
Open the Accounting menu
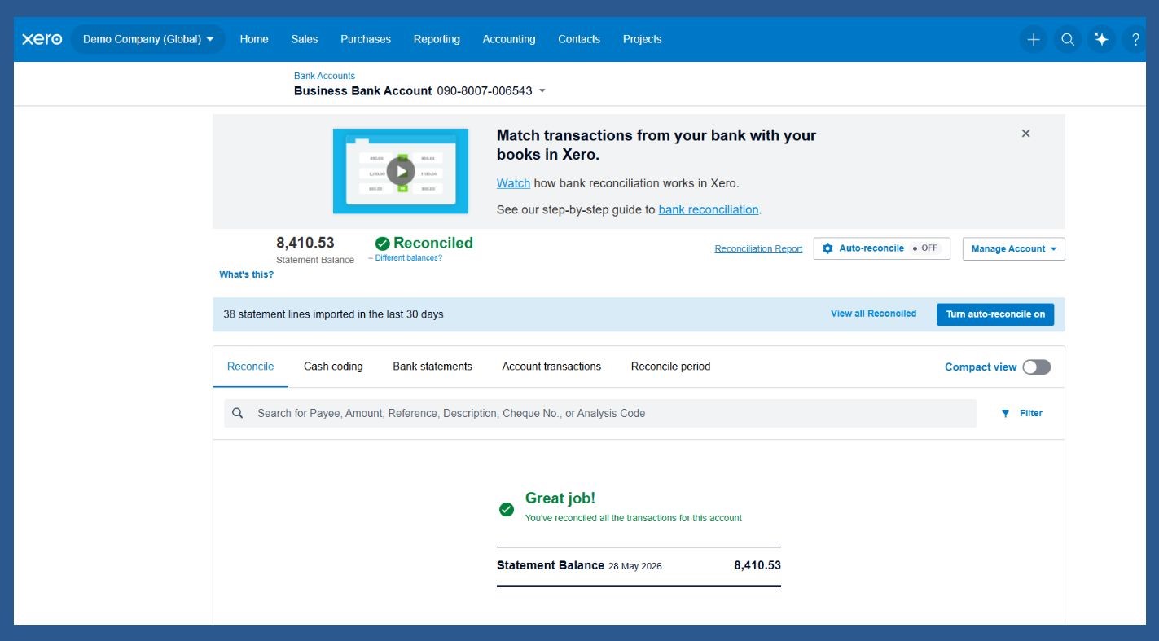point(509,39)
